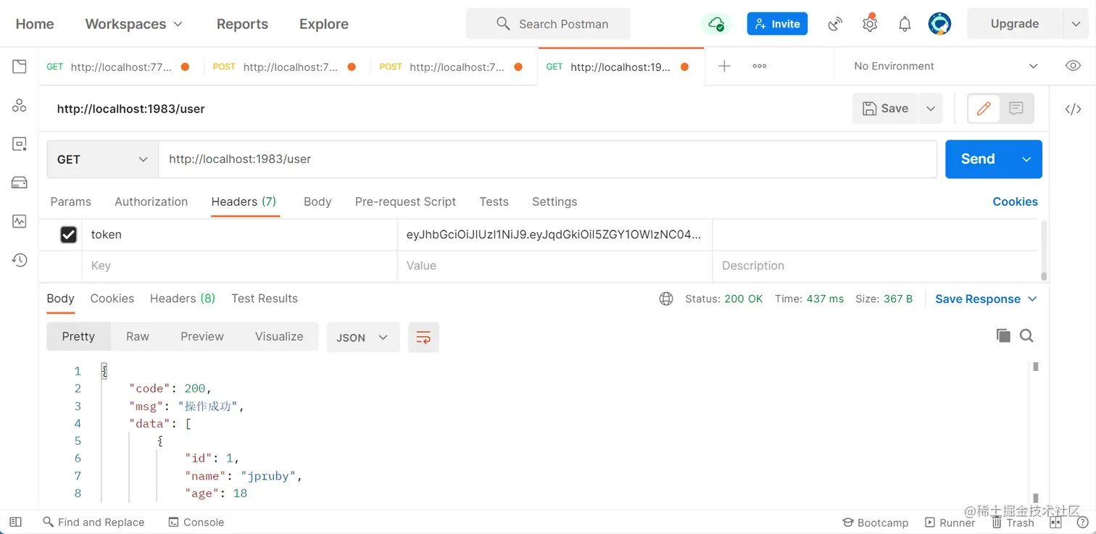This screenshot has width=1096, height=534.
Task: Click the Send button
Action: coord(978,159)
